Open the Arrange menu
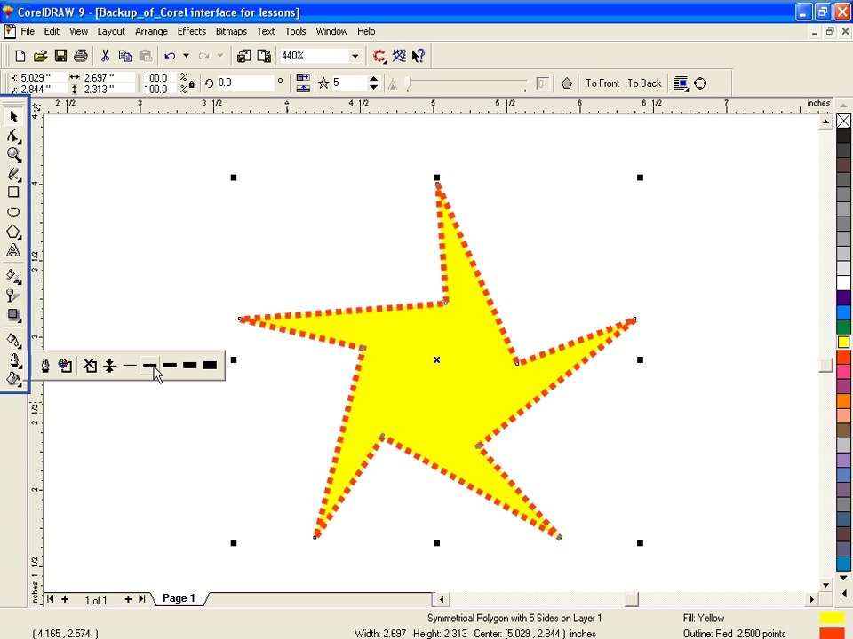Screen dimensions: 853x639 (151, 31)
